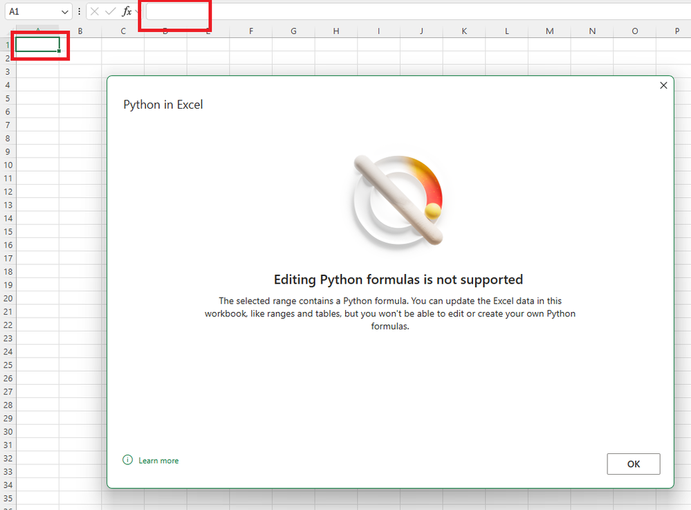Click heading 'Editing Python formulas is not supported'
The width and height of the screenshot is (691, 510).
point(398,280)
